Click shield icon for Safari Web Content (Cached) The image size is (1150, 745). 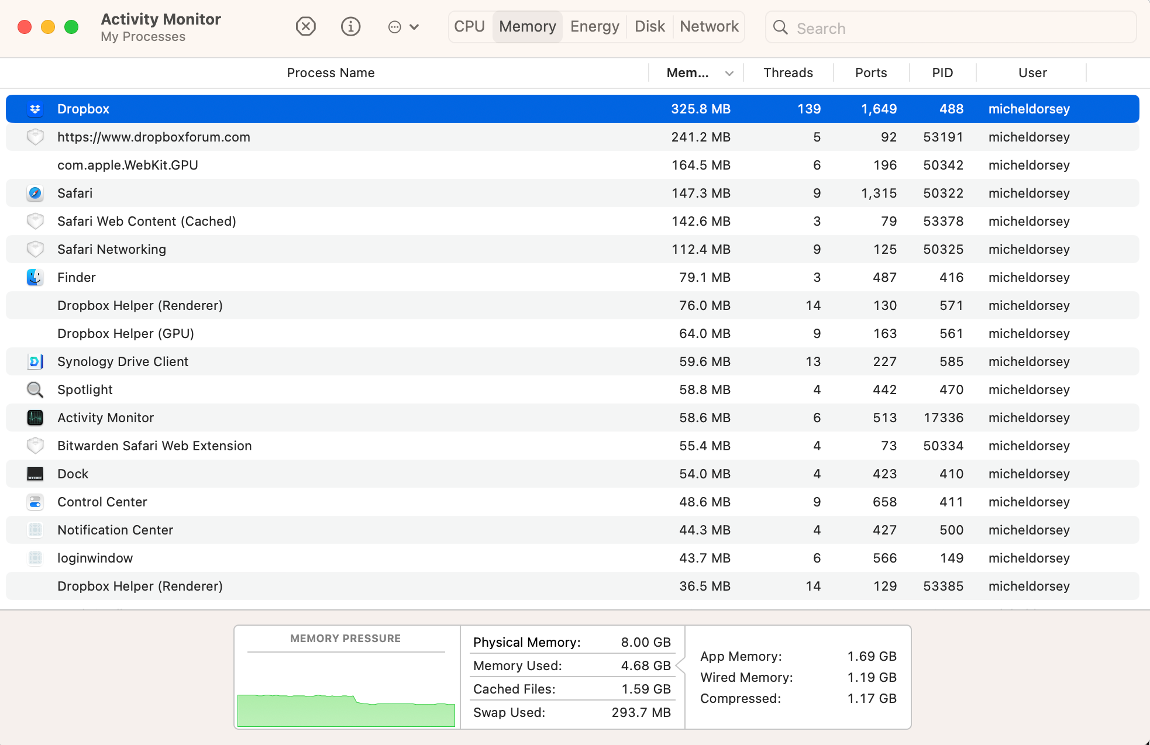click(35, 221)
